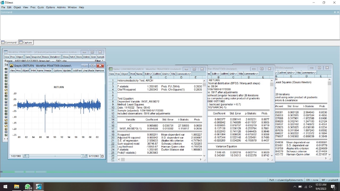
Task: Click the Graph GRETURN window title icon
Action: [x=11, y=66]
